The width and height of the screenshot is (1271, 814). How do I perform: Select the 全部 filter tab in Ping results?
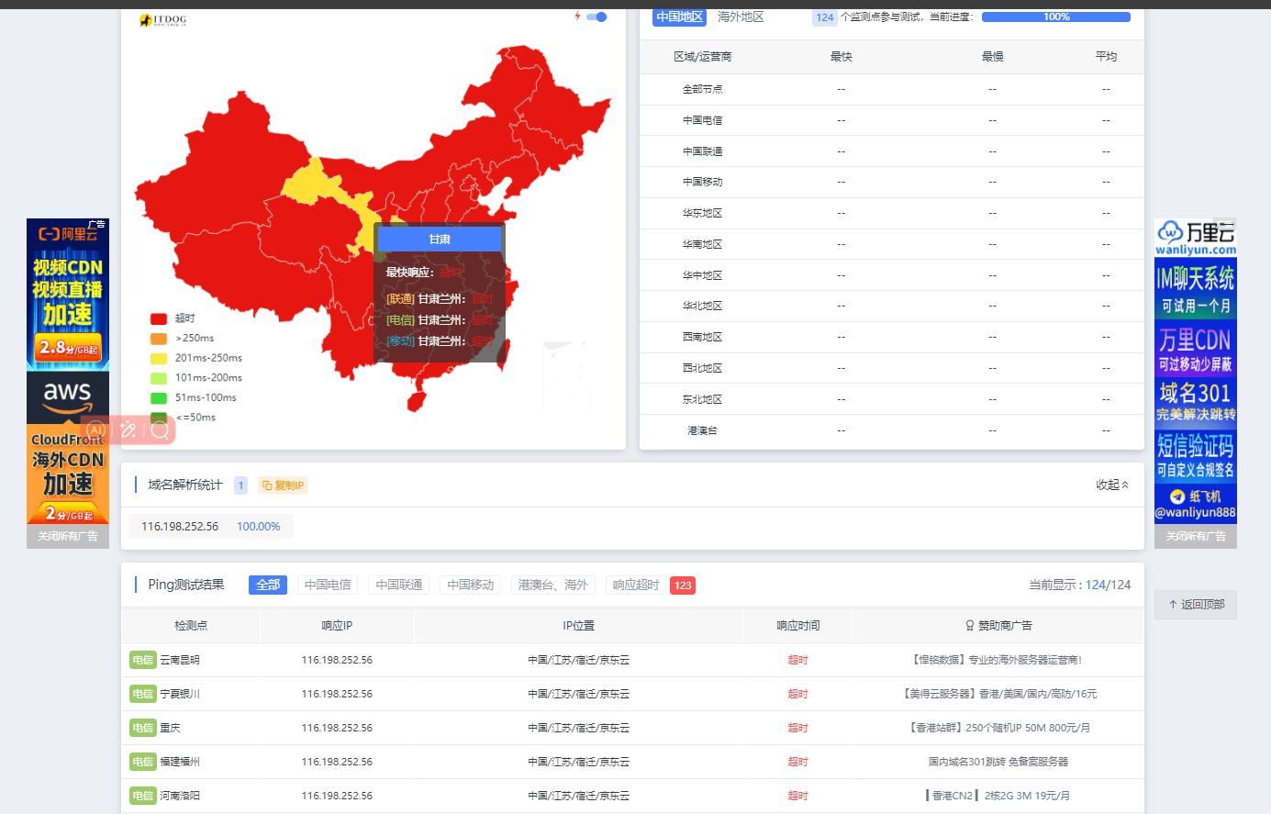tap(268, 585)
